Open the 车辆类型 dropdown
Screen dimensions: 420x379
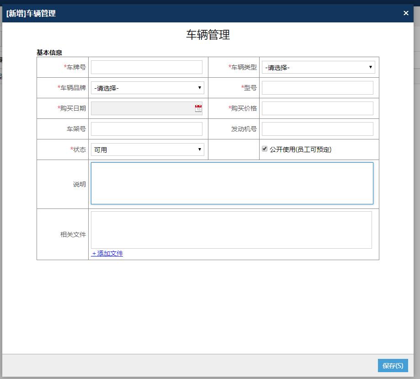[x=318, y=67]
